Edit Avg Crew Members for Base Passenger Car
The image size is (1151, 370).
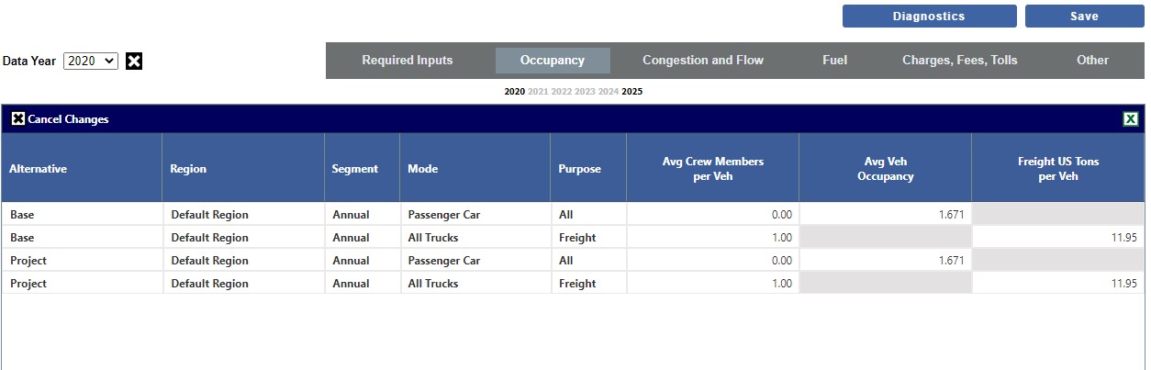(x=712, y=215)
